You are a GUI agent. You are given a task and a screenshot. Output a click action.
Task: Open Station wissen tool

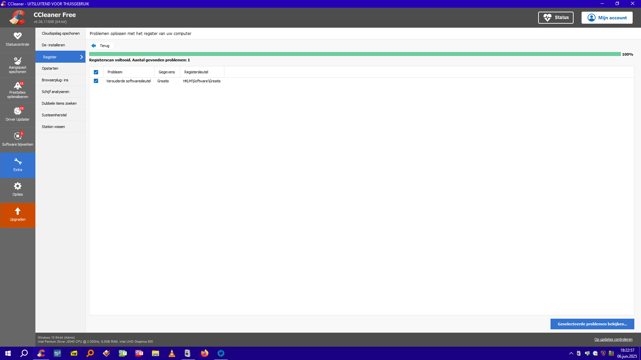[60, 127]
